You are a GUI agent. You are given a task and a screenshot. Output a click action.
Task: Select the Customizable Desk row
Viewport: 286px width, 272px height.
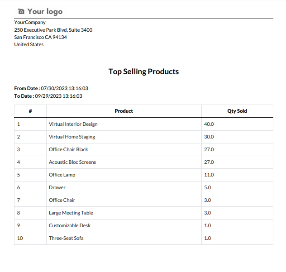coord(70,225)
